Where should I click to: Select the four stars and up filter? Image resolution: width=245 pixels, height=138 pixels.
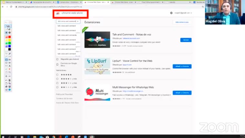point(57,79)
